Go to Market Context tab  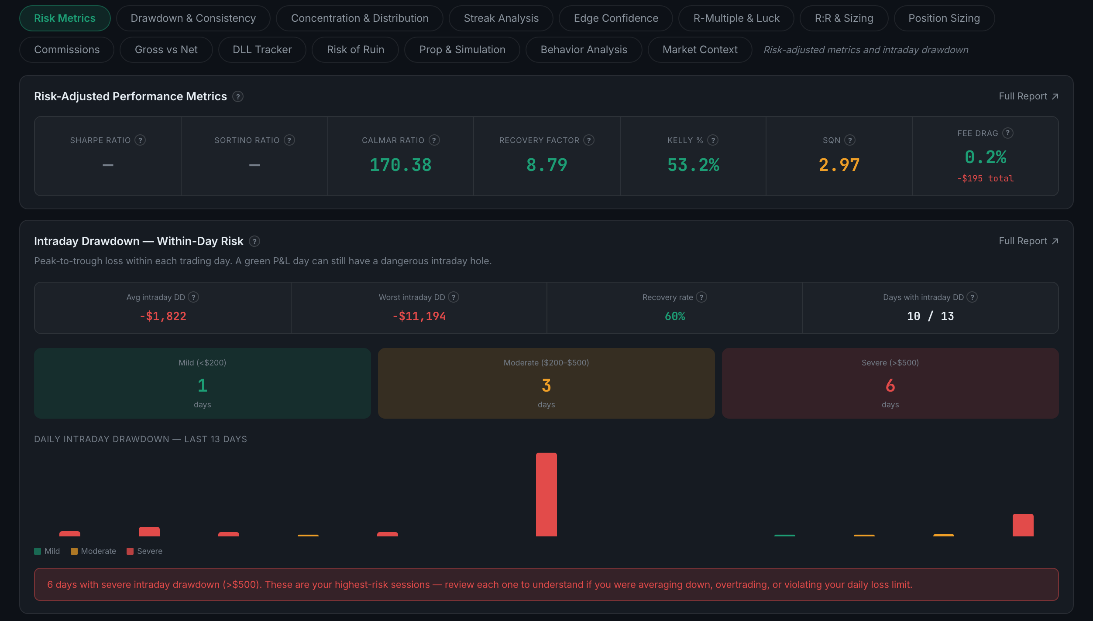(700, 50)
